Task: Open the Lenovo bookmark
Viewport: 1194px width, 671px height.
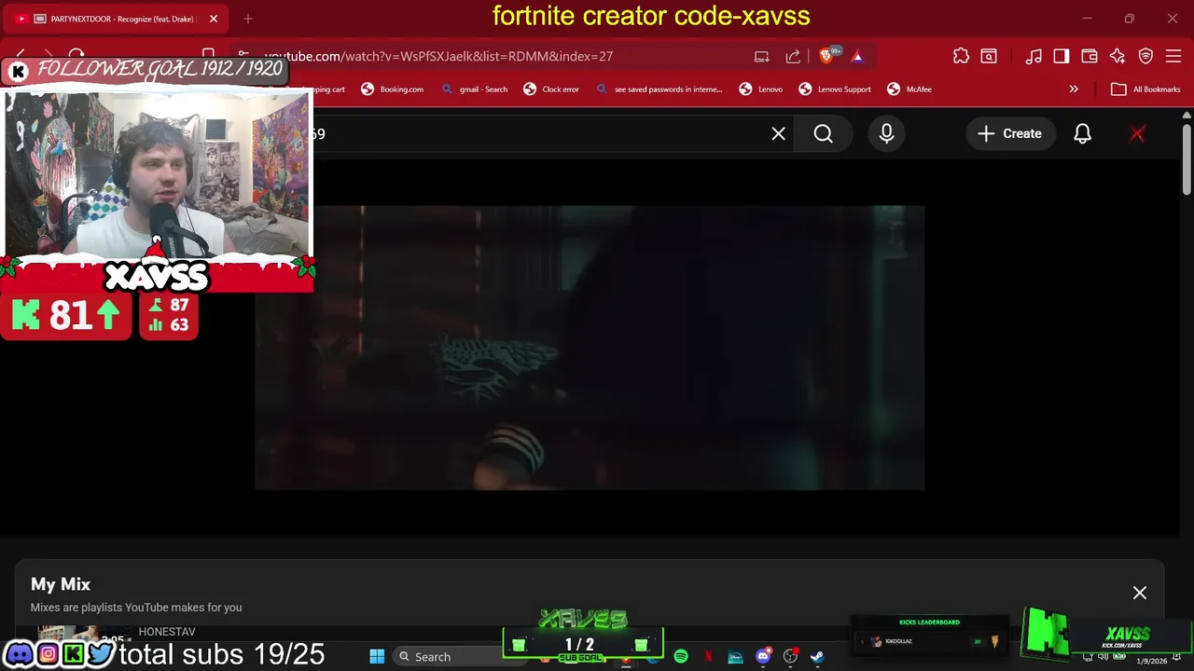Action: (x=761, y=89)
